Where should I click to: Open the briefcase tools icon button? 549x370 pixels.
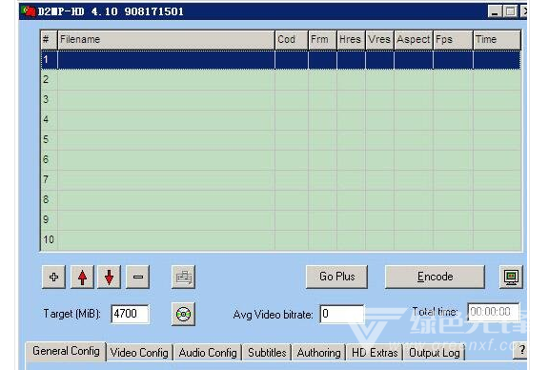[x=183, y=277]
